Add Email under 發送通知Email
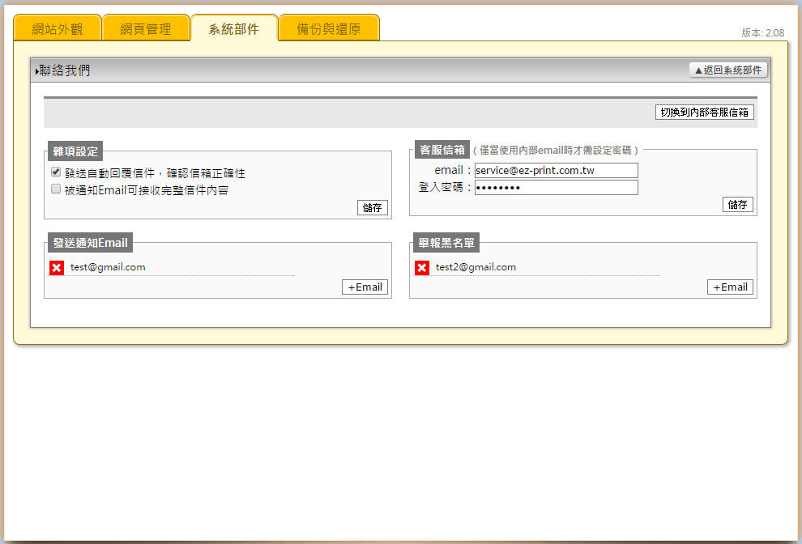Screen dimensions: 802x544 365,287
